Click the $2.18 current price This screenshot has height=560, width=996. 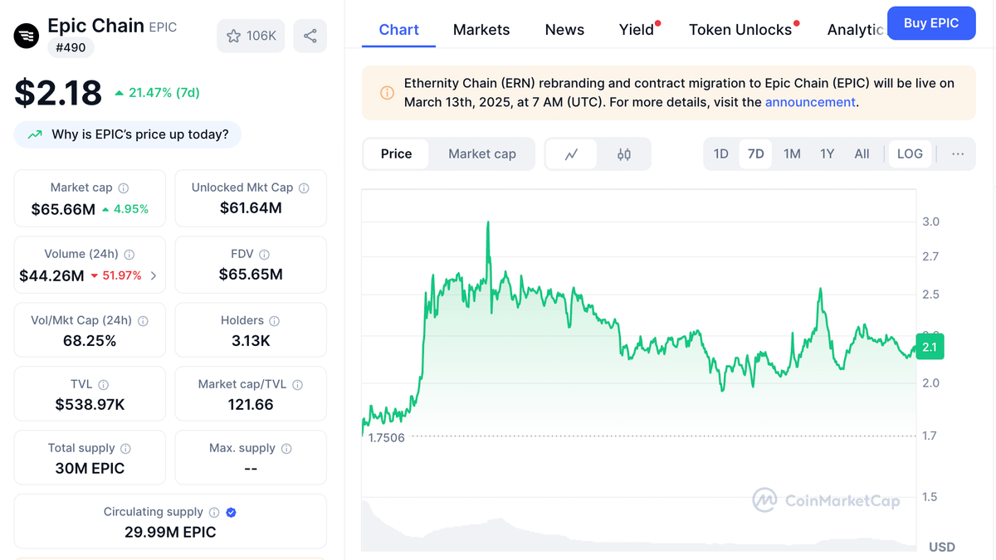[x=58, y=92]
